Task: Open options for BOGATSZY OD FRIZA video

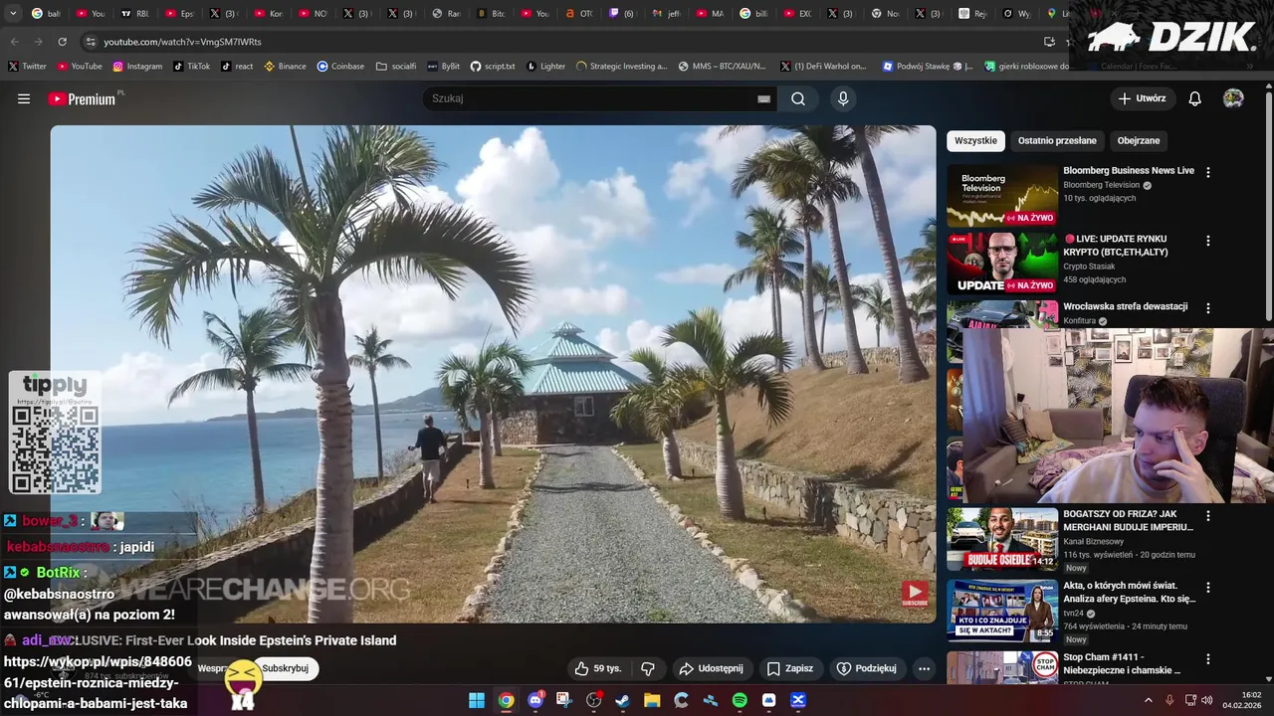Action: pos(1208,516)
